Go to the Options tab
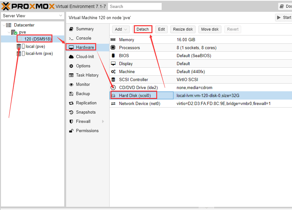This screenshot has width=292, height=210. coord(88,66)
